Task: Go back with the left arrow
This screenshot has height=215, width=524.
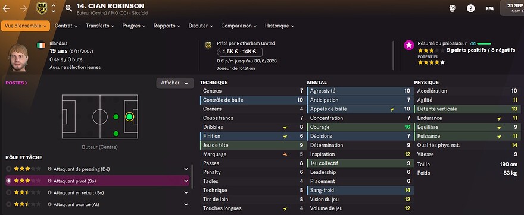Action: coord(6,8)
